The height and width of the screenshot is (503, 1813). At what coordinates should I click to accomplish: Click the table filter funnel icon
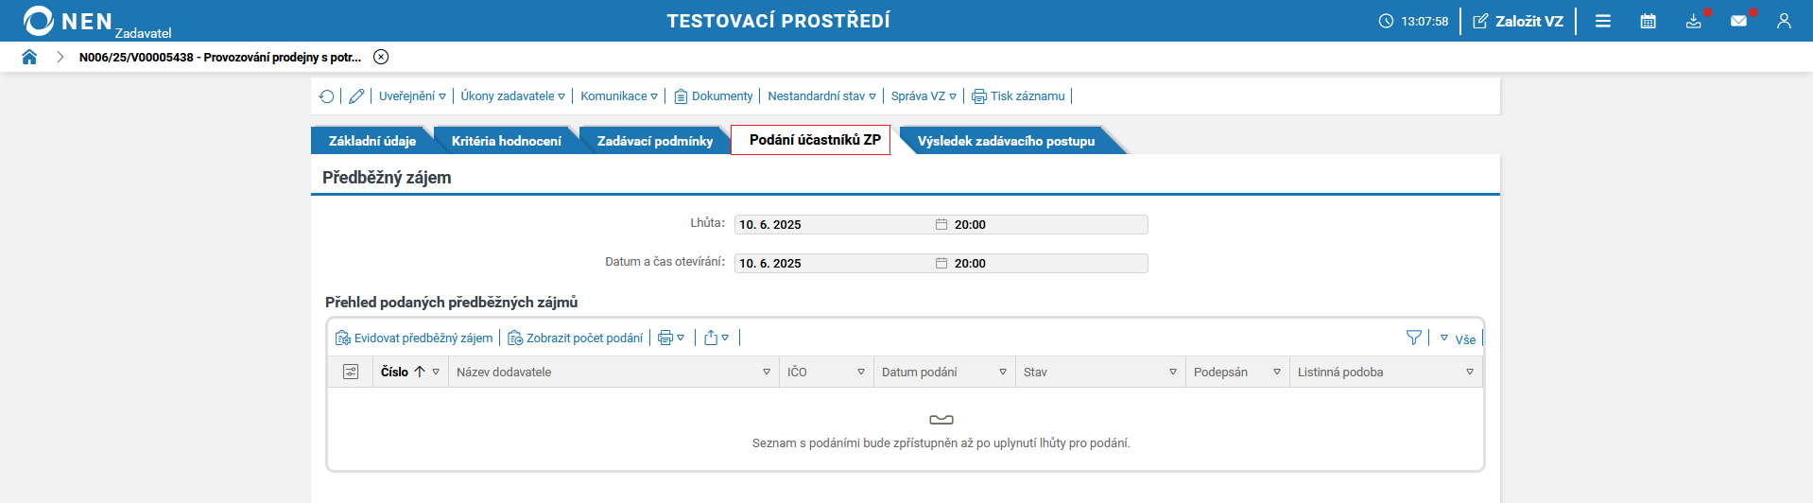1414,338
